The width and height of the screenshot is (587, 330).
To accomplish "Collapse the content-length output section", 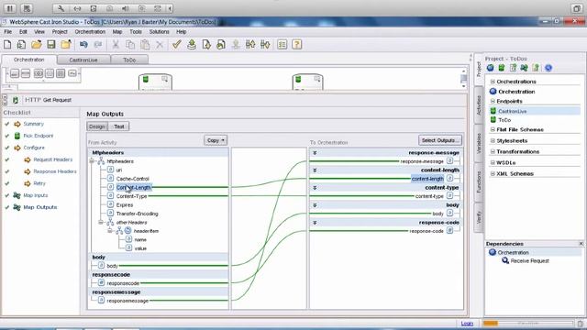I will (x=315, y=170).
